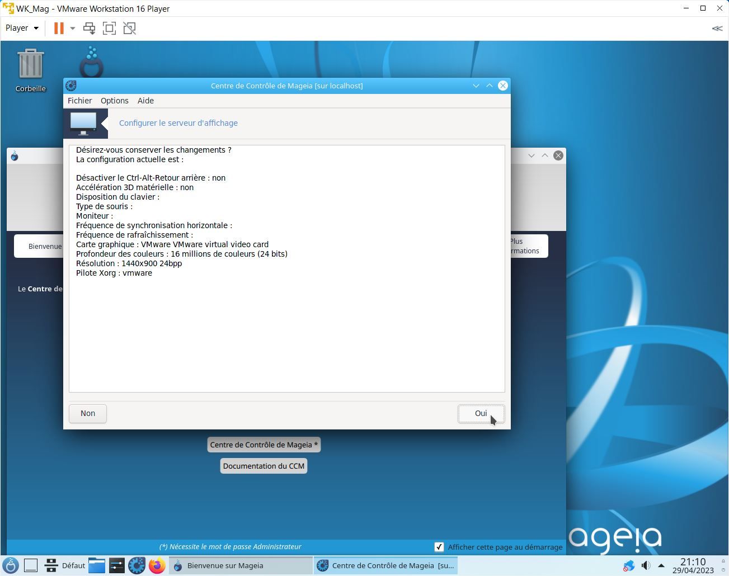Select the Plus d'informations tab in welcome window

point(529,246)
